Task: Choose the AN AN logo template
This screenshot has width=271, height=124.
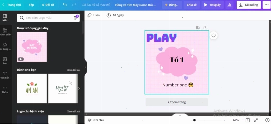Action: pos(32,89)
